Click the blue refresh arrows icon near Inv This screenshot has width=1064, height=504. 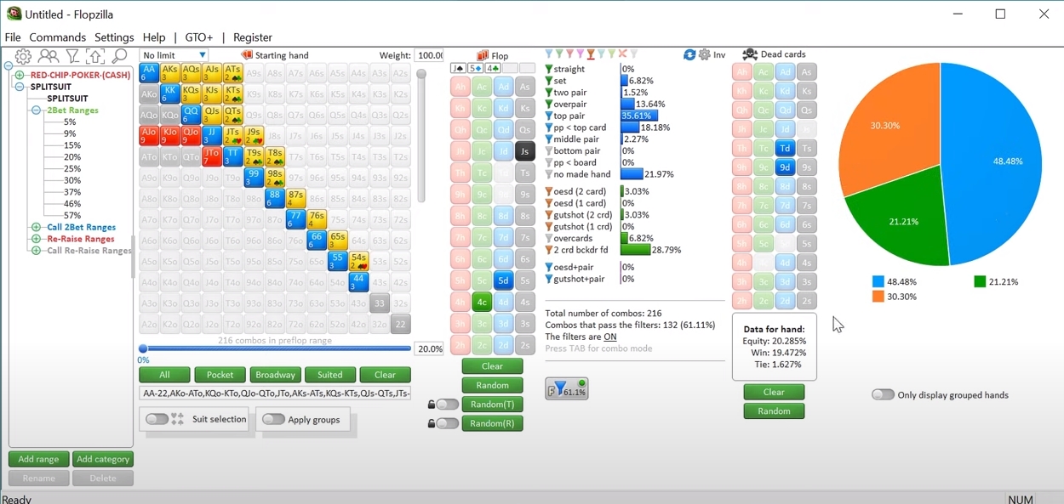coord(689,54)
